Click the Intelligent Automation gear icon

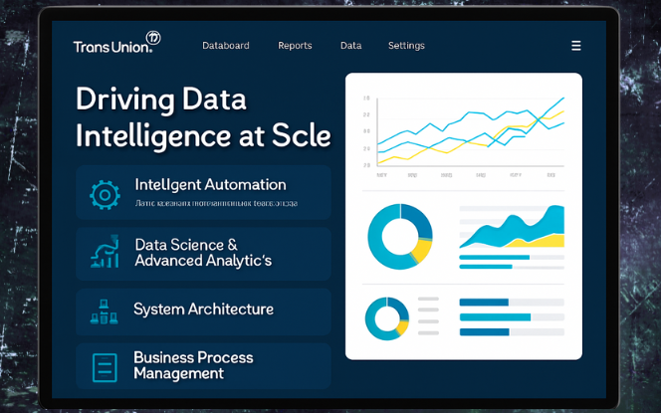click(x=105, y=193)
